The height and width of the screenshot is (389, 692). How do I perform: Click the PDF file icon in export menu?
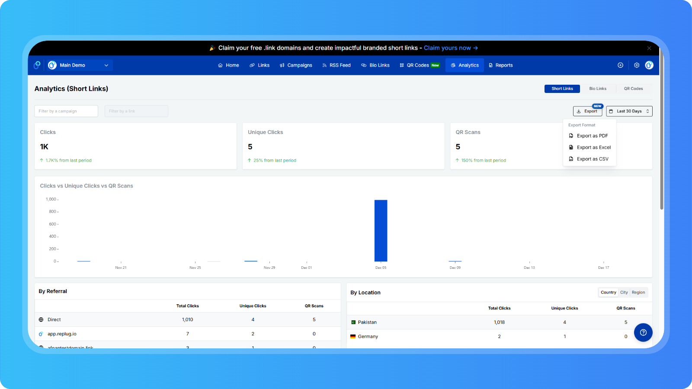point(571,136)
